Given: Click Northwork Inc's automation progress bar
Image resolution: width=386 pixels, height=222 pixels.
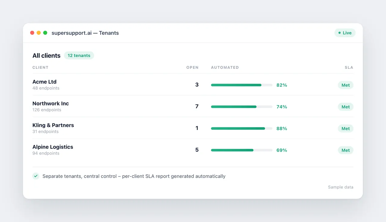Looking at the screenshot, I should point(242,107).
